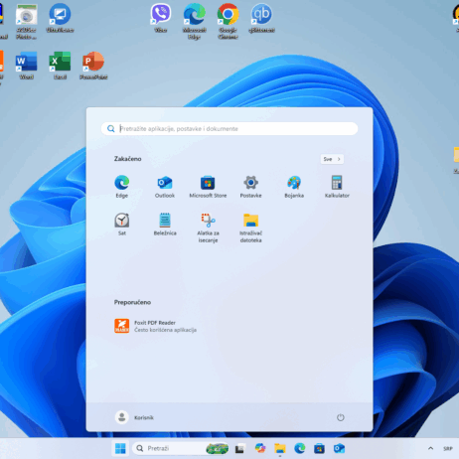Show all apps with Sve button
459x459 pixels.
click(x=332, y=159)
